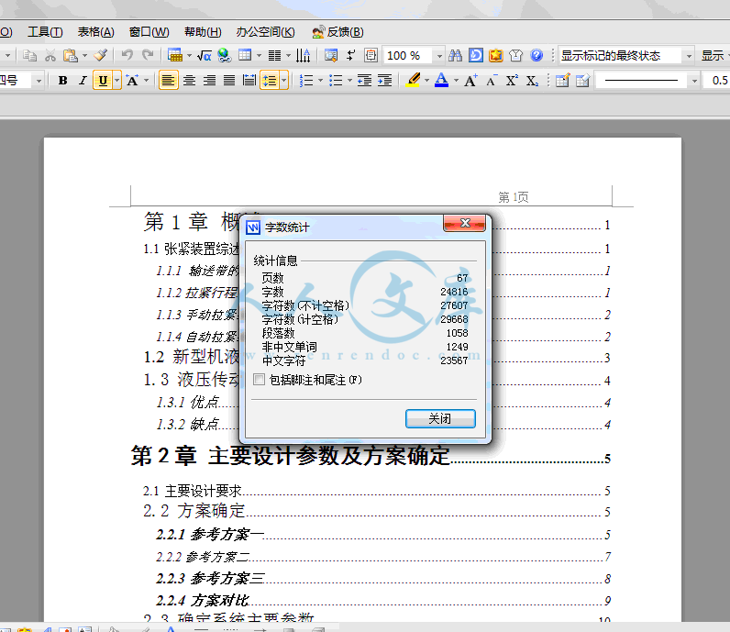Center align the text
730x632 pixels.
click(x=189, y=81)
